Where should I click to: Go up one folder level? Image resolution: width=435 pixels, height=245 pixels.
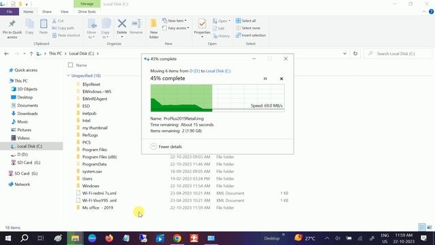tap(31, 54)
